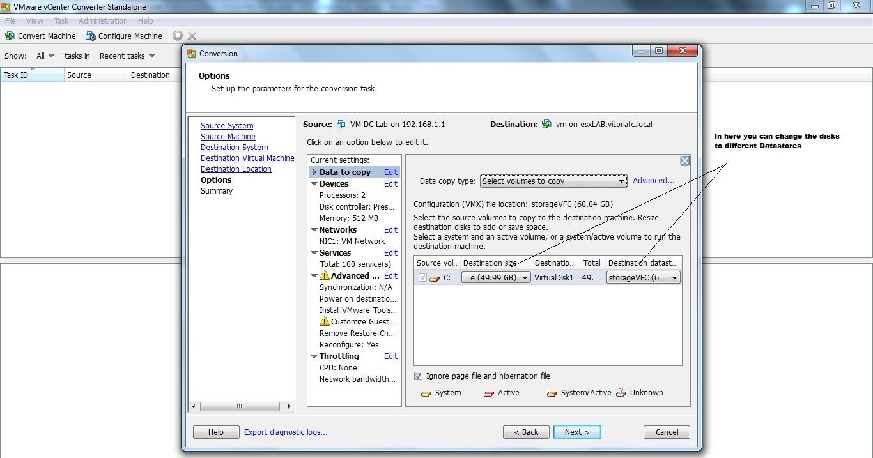The height and width of the screenshot is (458, 873).
Task: Click Edit link for Services
Action: (x=390, y=253)
